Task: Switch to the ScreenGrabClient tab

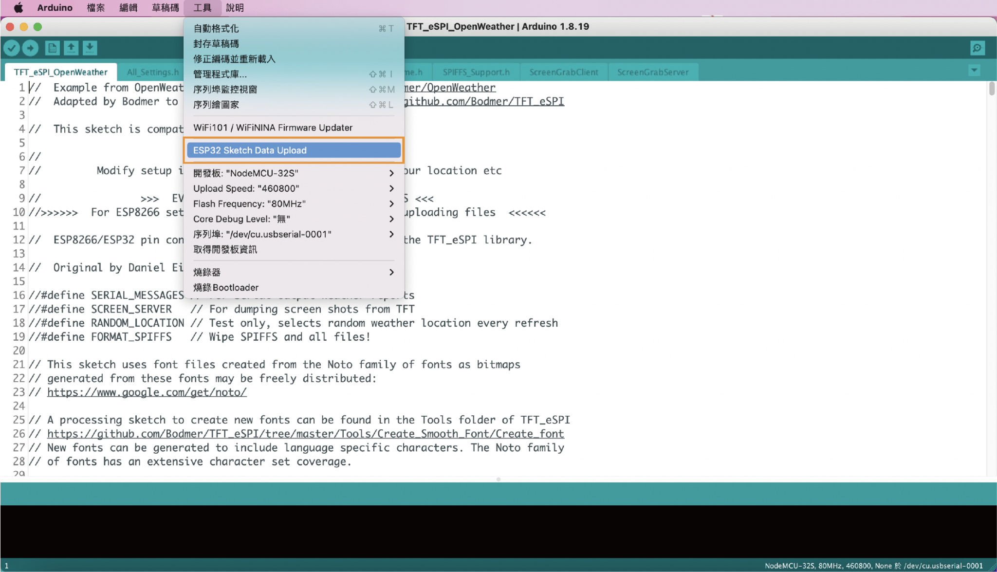Action: 564,72
